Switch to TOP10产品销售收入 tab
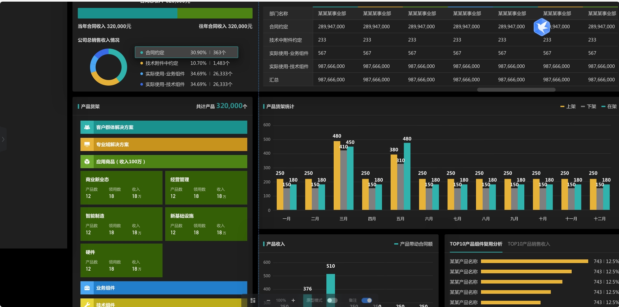Image resolution: width=619 pixels, height=307 pixels. tap(529, 244)
